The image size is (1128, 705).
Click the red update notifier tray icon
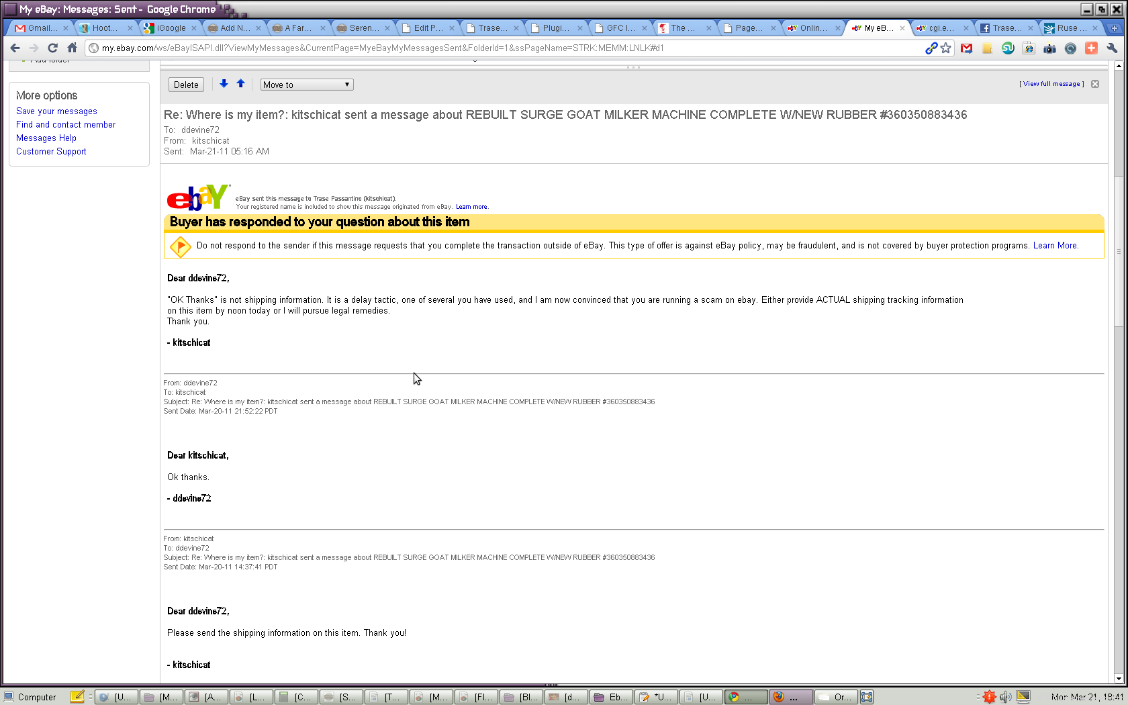point(989,697)
